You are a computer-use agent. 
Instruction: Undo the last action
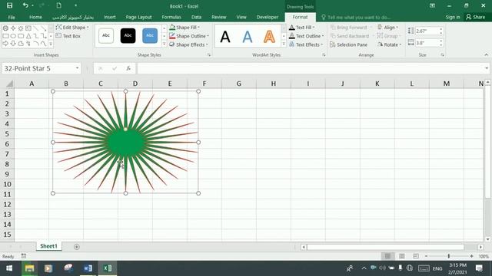point(25,5)
